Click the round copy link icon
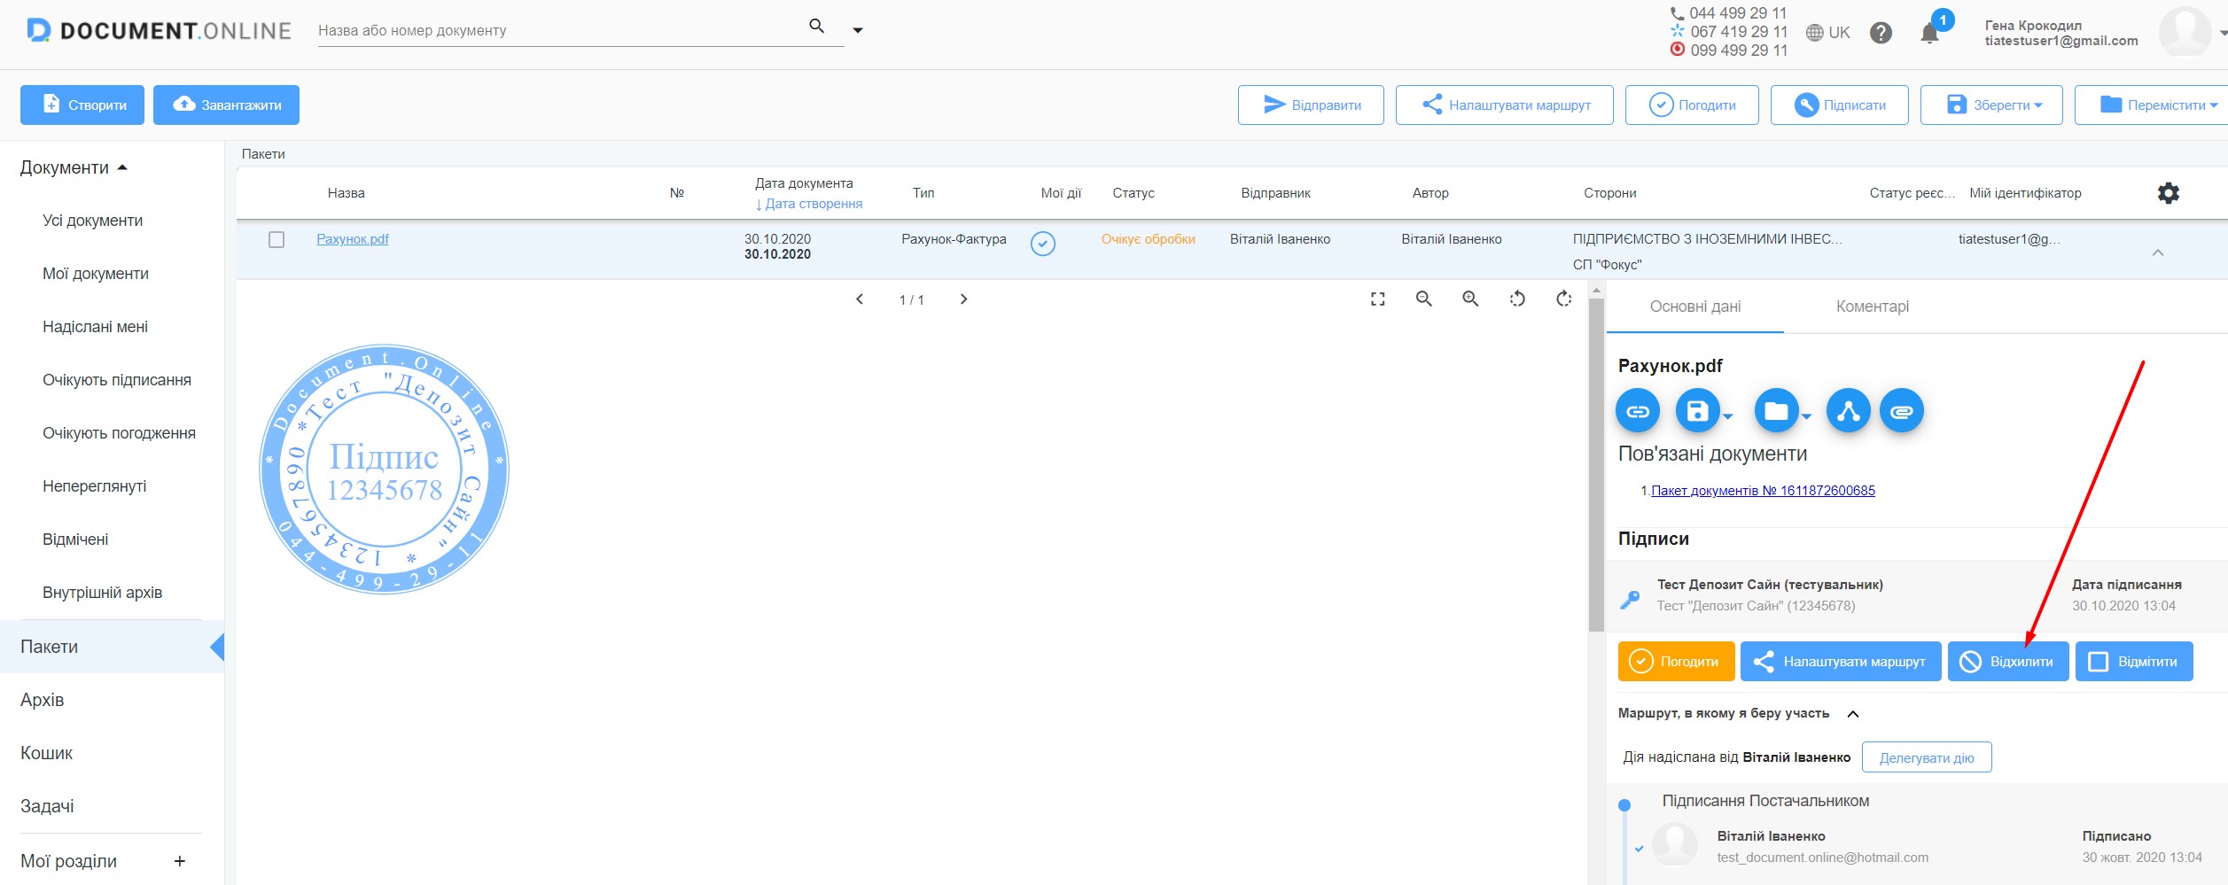The width and height of the screenshot is (2228, 885). click(1638, 411)
